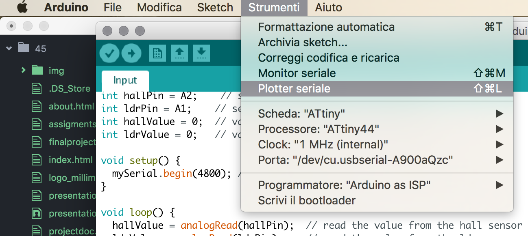This screenshot has width=528, height=236.
Task: Save the sketch with the down-arrow icon
Action: click(201, 53)
